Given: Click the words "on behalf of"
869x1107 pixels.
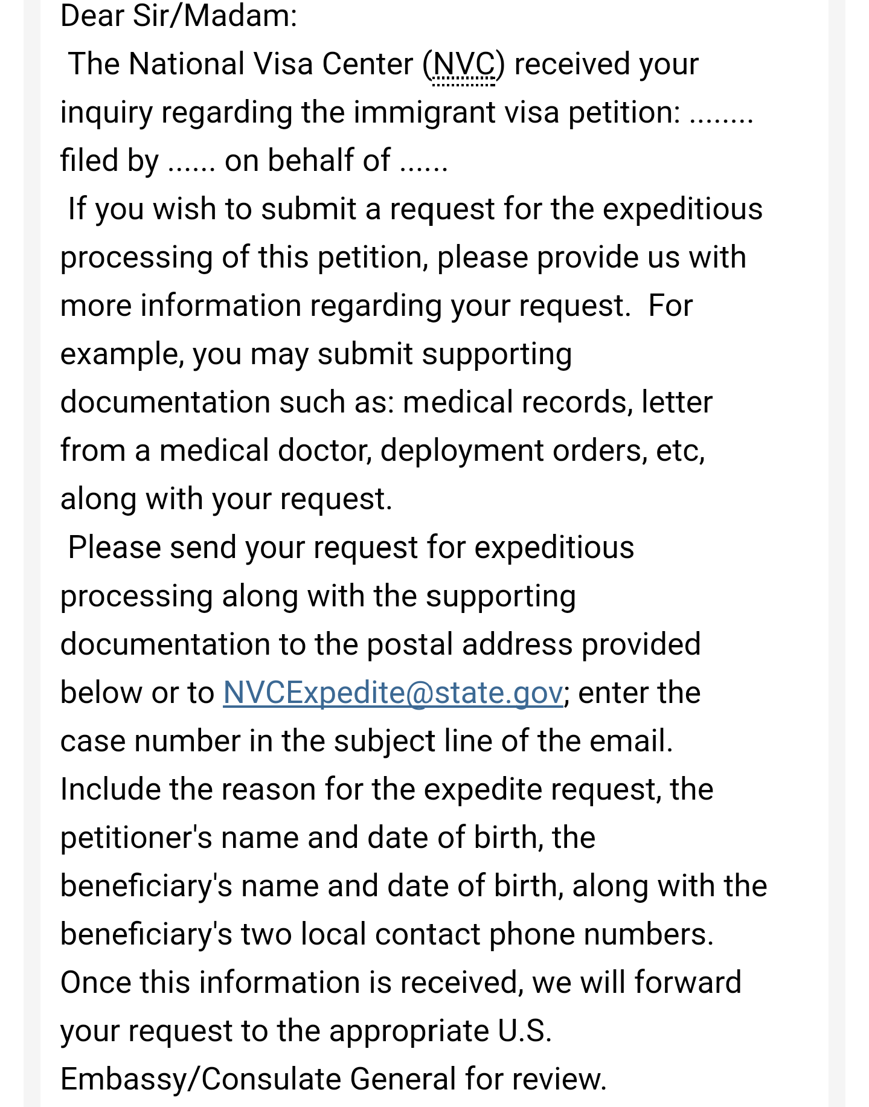Looking at the screenshot, I should (307, 161).
